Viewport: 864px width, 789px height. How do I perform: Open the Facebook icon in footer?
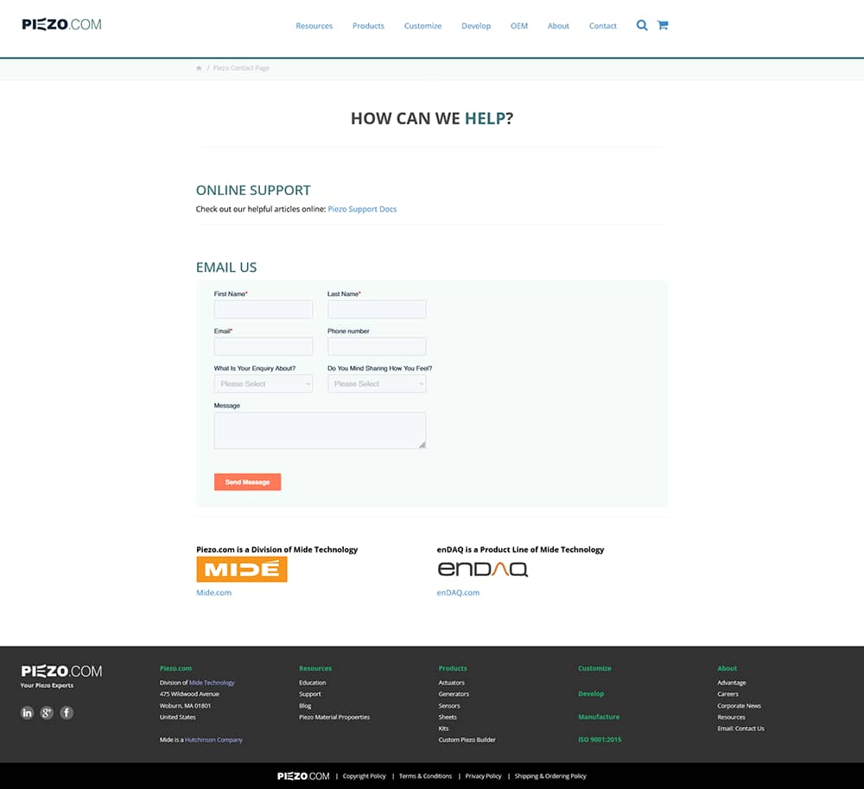pyautogui.click(x=67, y=712)
